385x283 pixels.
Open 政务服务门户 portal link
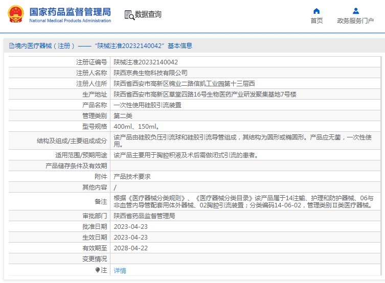[355, 20]
